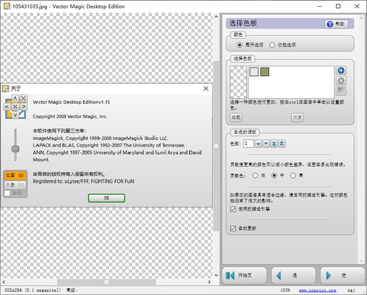
Task: Toggle 使用抗锯齿引擎 anti-aliasing checkbox
Action: coord(233,209)
